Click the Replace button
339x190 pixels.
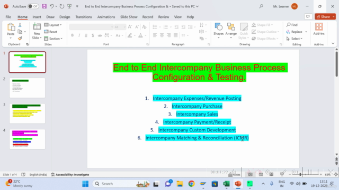click(295, 32)
